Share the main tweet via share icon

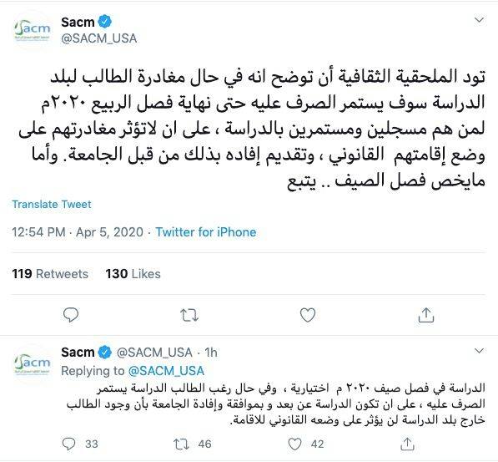pyautogui.click(x=426, y=315)
